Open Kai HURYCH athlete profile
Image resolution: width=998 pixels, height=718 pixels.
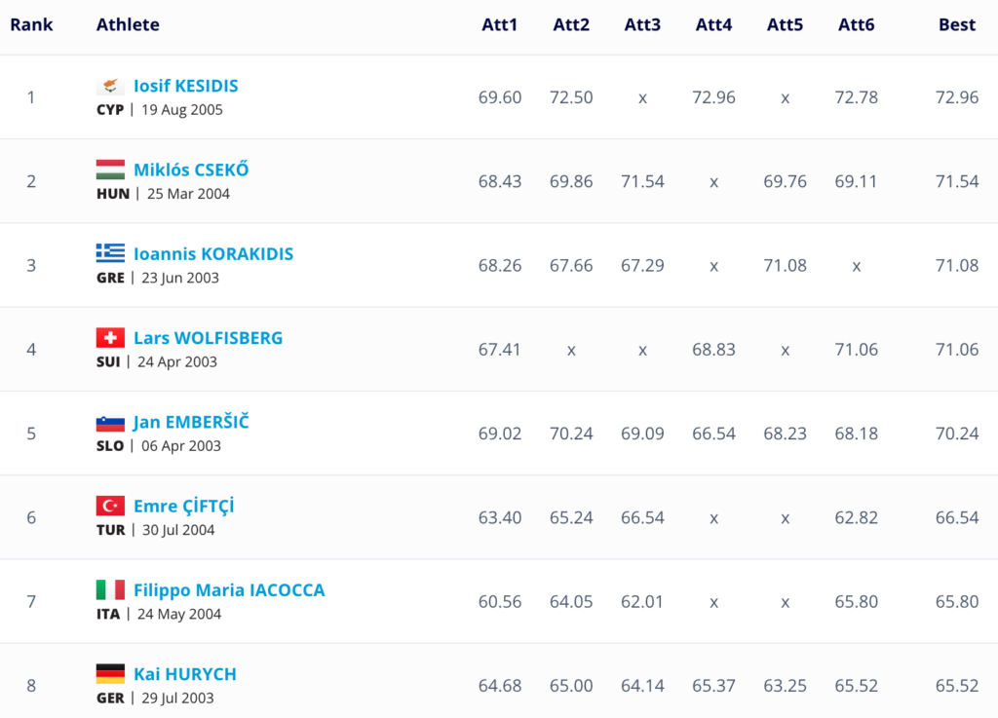coord(184,673)
